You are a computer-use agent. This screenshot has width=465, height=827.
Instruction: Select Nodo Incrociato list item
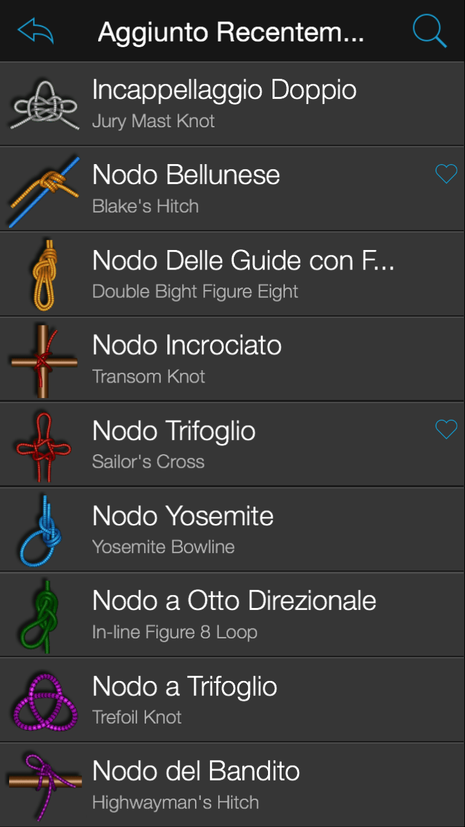pyautogui.click(x=232, y=360)
